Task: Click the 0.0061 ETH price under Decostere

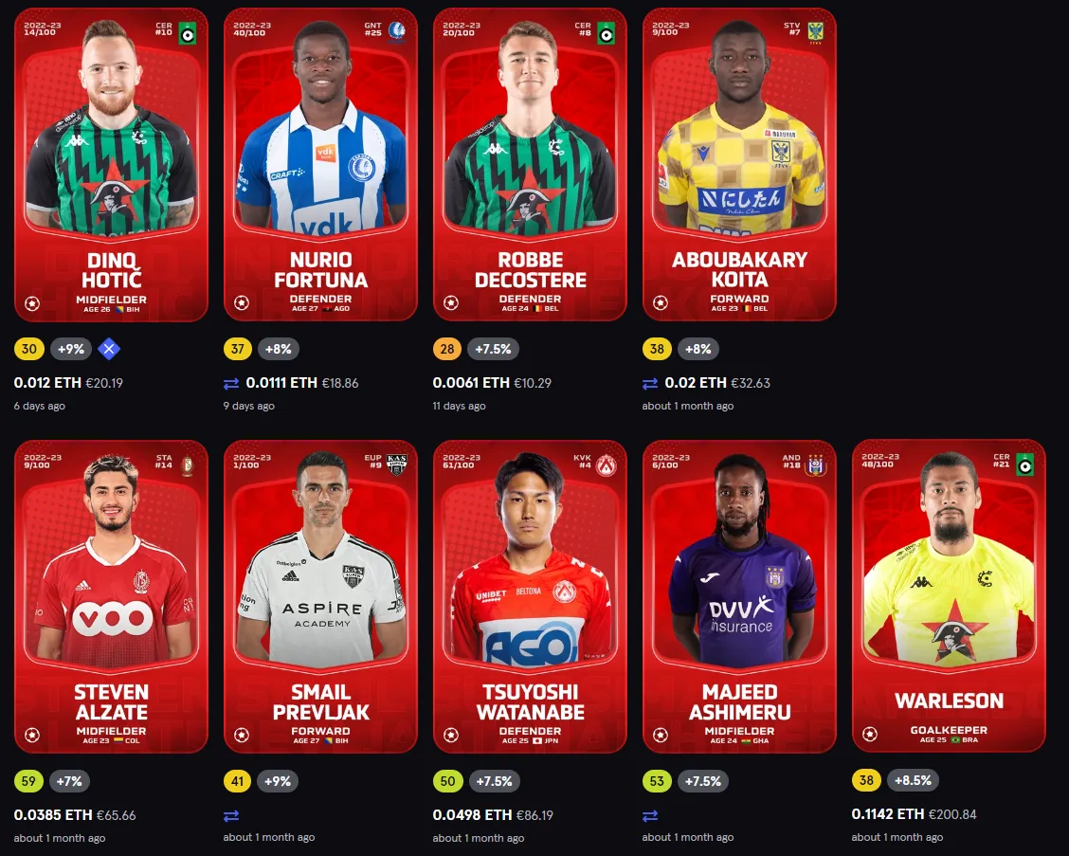Action: click(471, 383)
